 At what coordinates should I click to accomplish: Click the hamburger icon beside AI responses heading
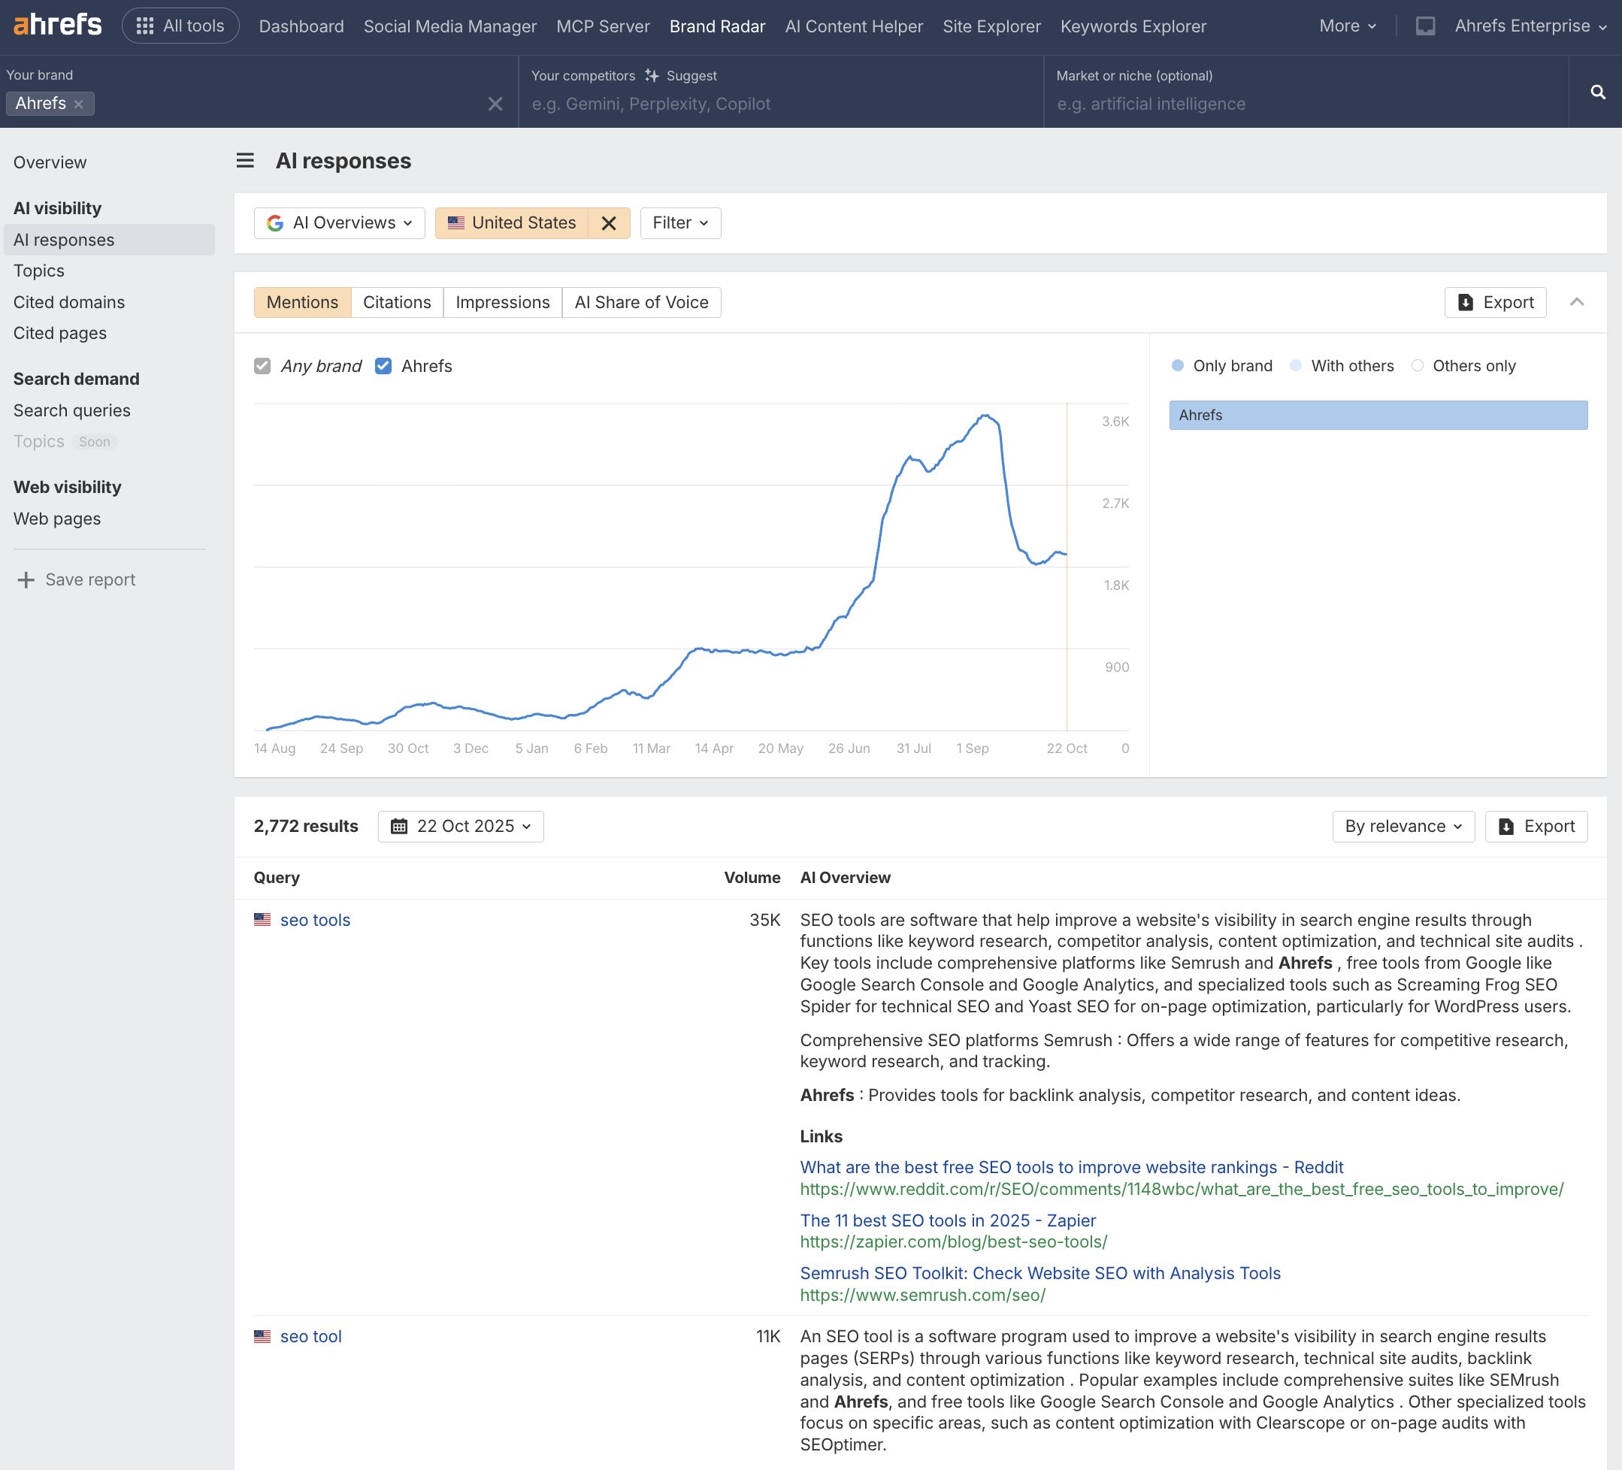pos(244,161)
